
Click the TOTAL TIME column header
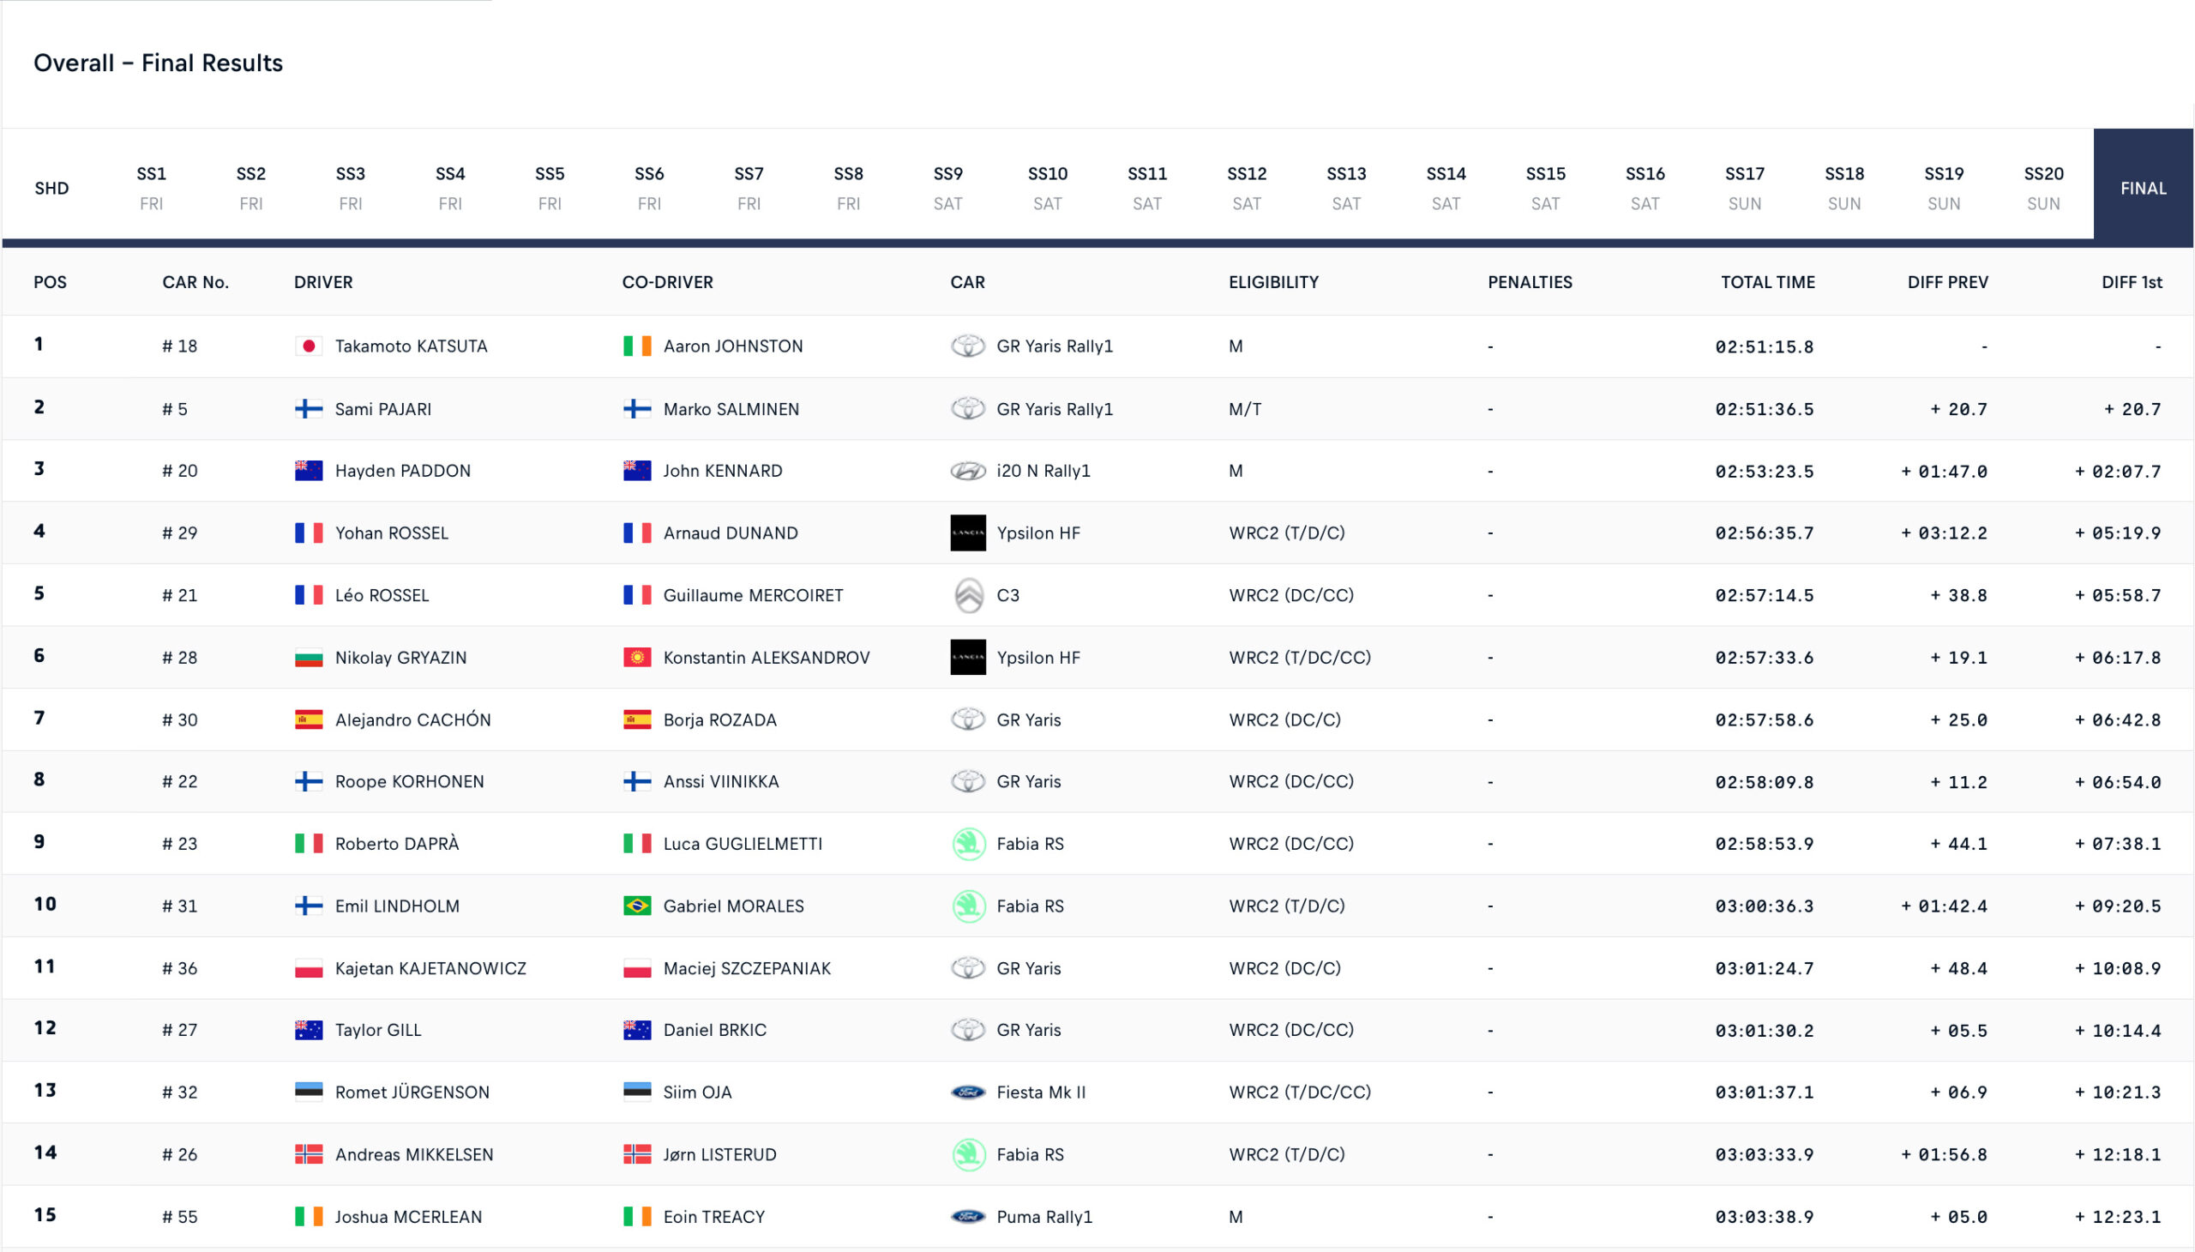point(1767,282)
